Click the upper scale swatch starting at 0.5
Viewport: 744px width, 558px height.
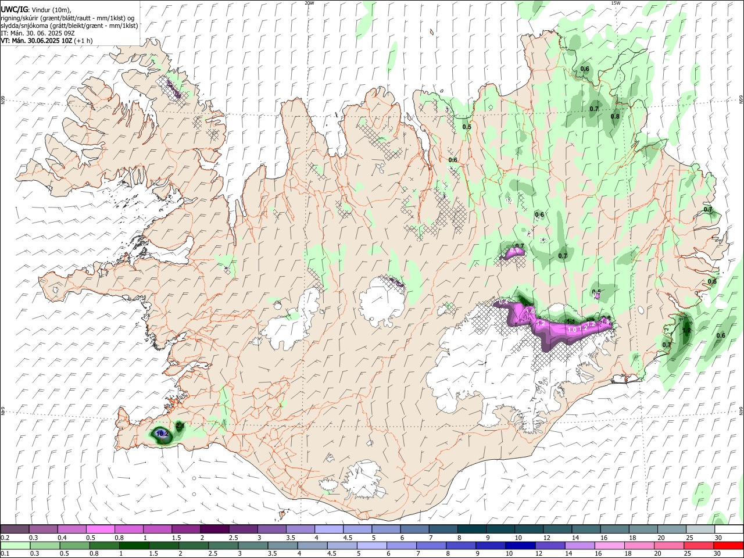tap(101, 530)
